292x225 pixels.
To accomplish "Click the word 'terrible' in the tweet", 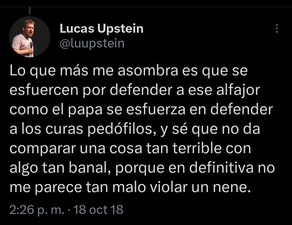I will pos(197,148).
